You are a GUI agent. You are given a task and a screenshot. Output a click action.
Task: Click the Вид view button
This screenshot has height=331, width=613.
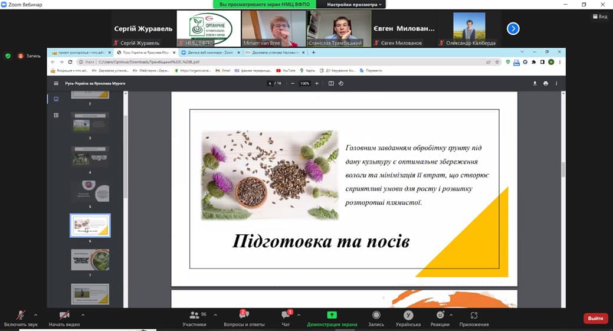[600, 17]
